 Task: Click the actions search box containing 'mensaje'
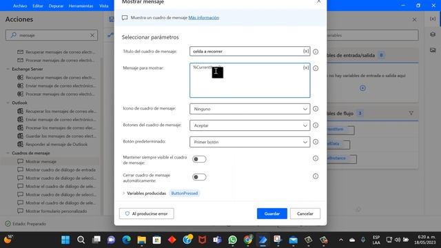52,35
